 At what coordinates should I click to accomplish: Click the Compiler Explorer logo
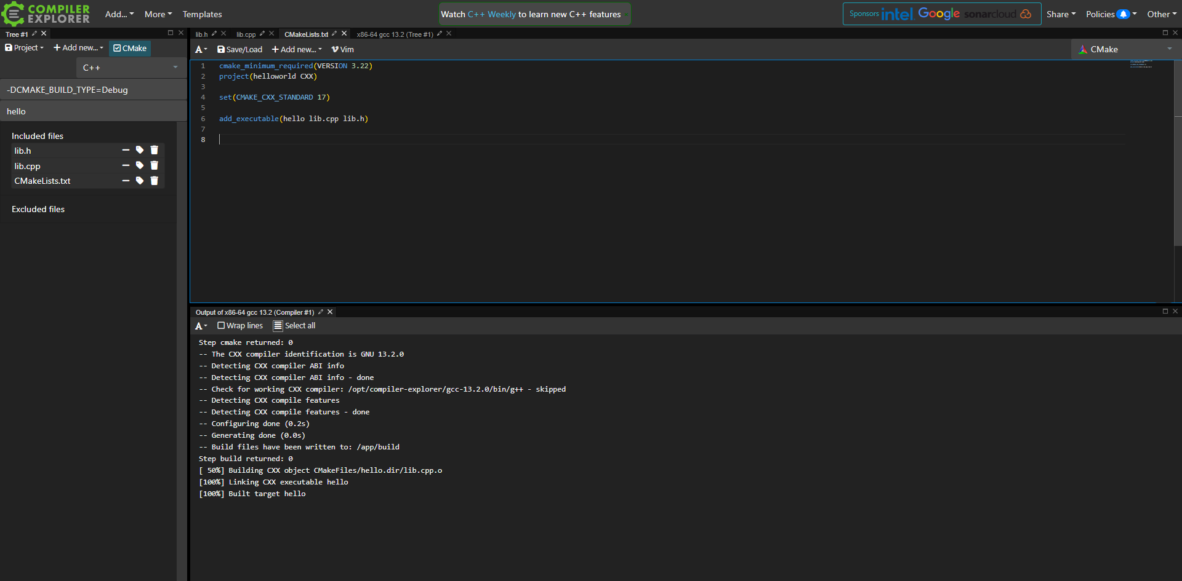point(46,14)
